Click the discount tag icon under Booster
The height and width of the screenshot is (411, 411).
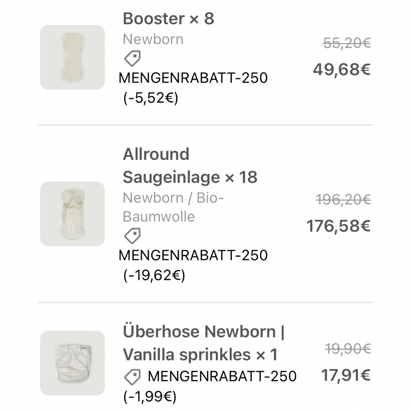pyautogui.click(x=132, y=59)
